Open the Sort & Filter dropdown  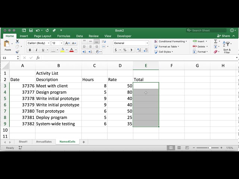click(227, 47)
